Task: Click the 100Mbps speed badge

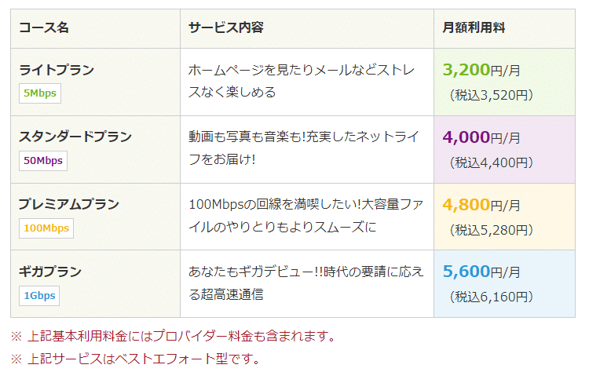Action: pos(46,228)
